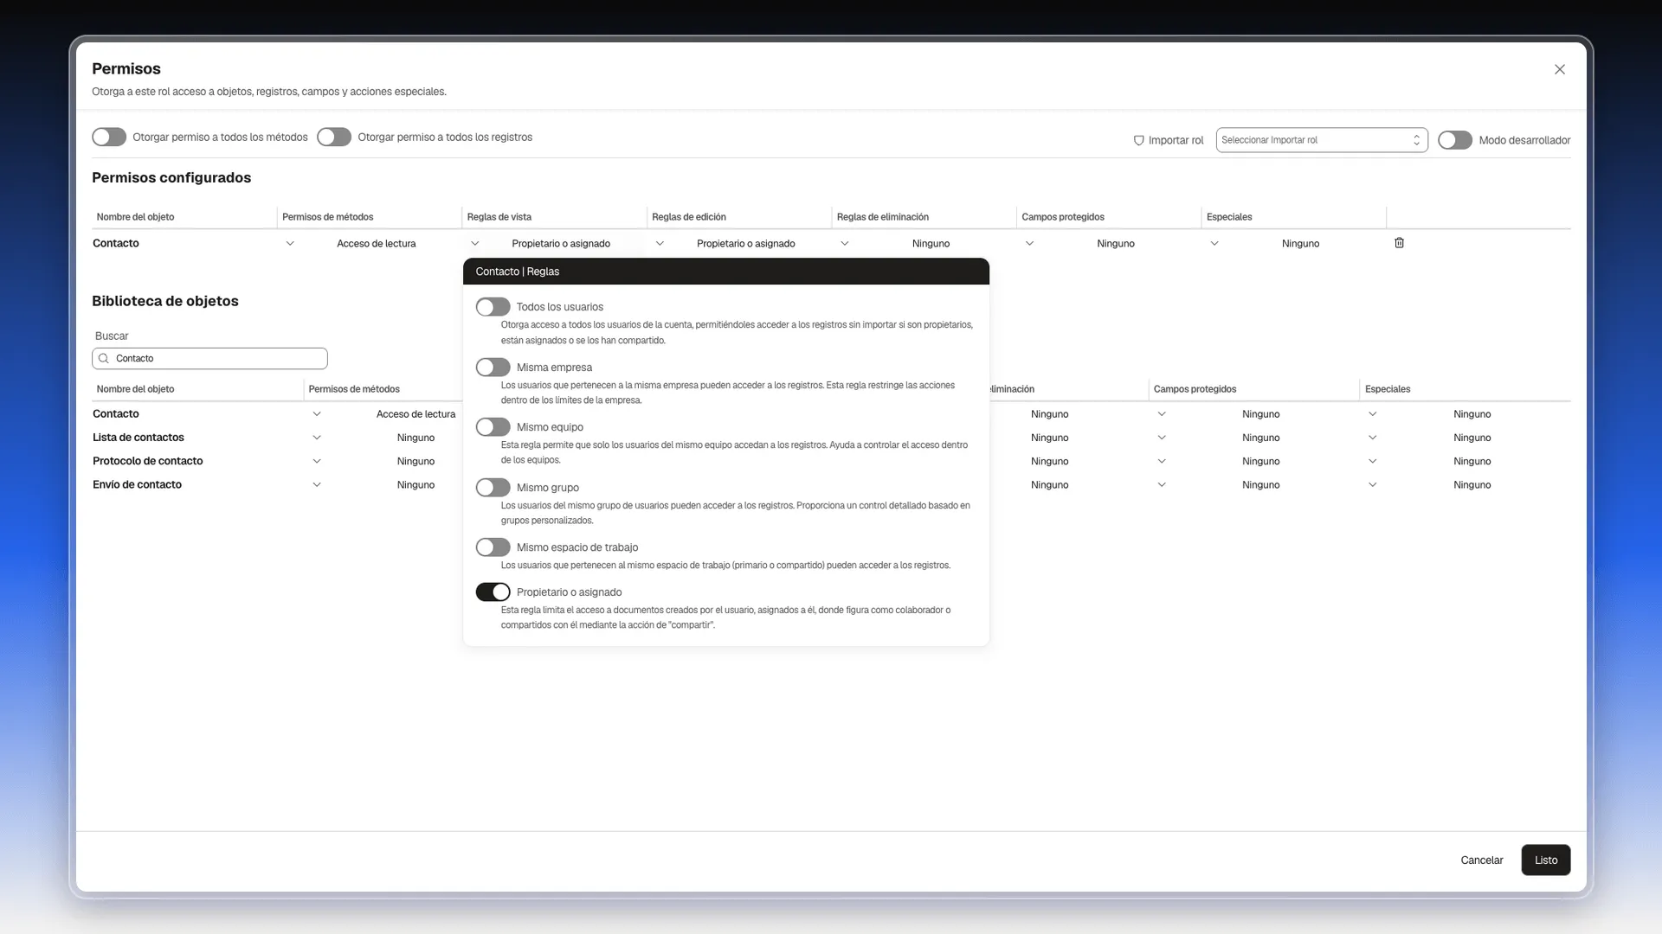Select Envío de contacto object name
This screenshot has height=934, width=1662.
[x=137, y=485]
